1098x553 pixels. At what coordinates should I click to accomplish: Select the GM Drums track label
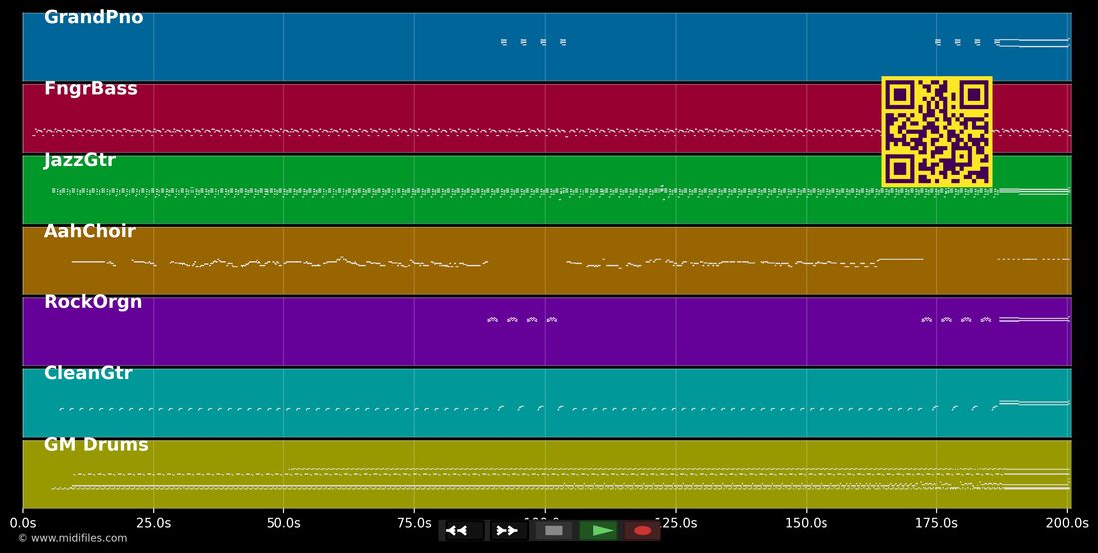pyautogui.click(x=96, y=445)
